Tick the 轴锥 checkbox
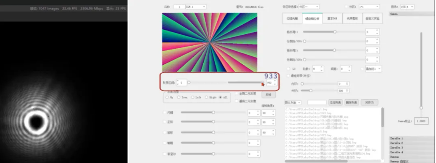This screenshot has width=436, height=163. [x=165, y=143]
